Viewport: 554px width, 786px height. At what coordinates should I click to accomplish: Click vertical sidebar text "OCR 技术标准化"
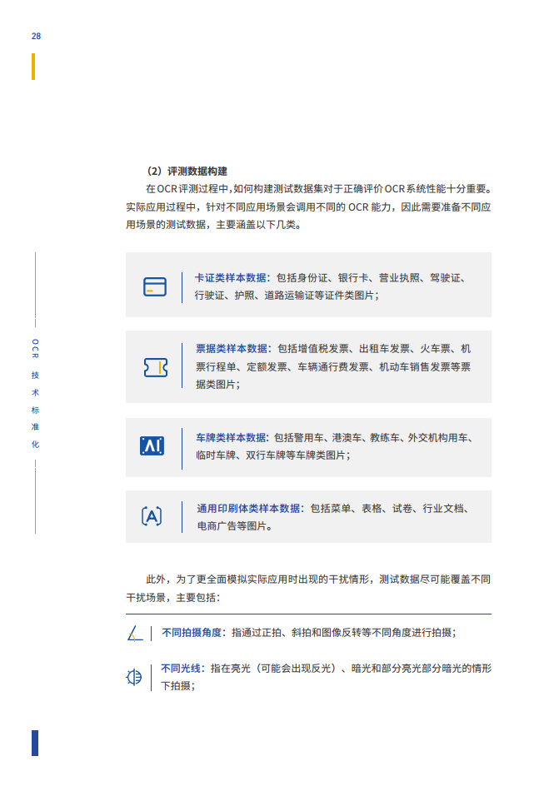[35, 394]
